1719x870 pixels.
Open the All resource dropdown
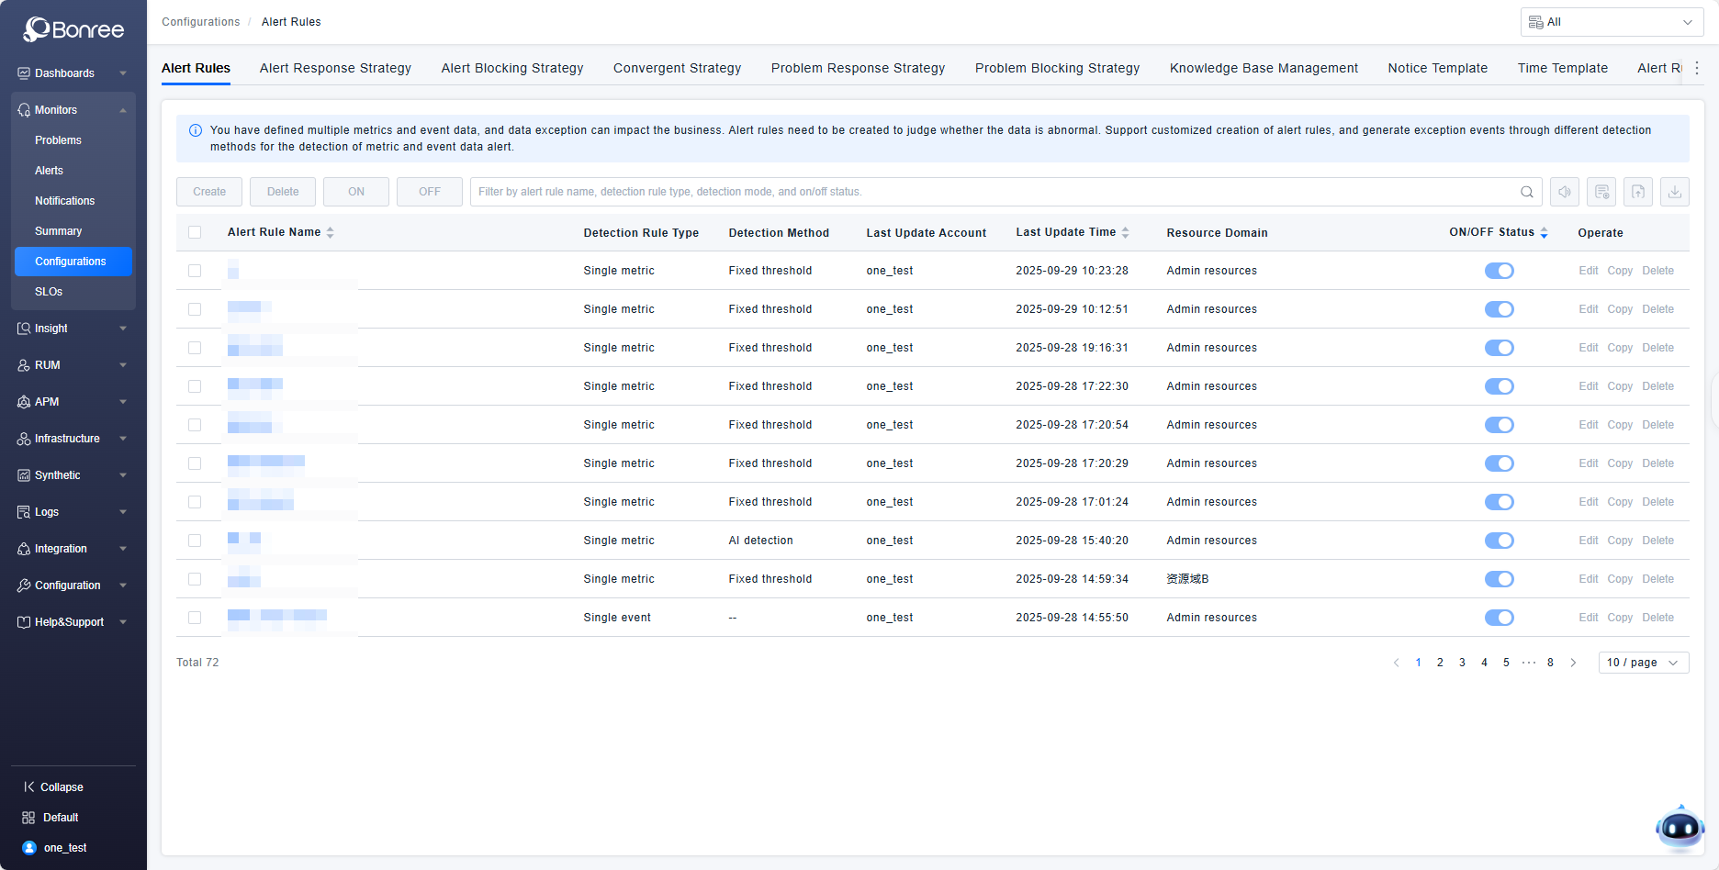pyautogui.click(x=1612, y=22)
